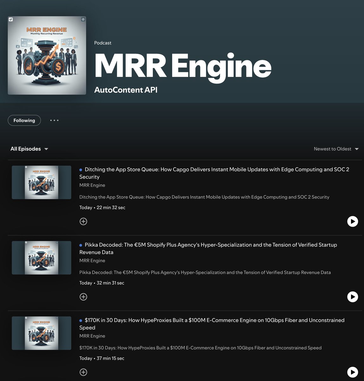The image size is (364, 381).
Task: Click MRR Engine label under the HypeProxies episode
Action: pyautogui.click(x=92, y=336)
